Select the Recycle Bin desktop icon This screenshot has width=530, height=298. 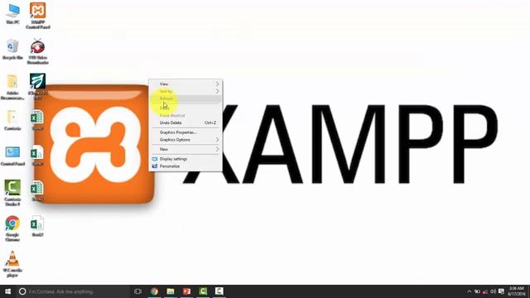pos(12,50)
